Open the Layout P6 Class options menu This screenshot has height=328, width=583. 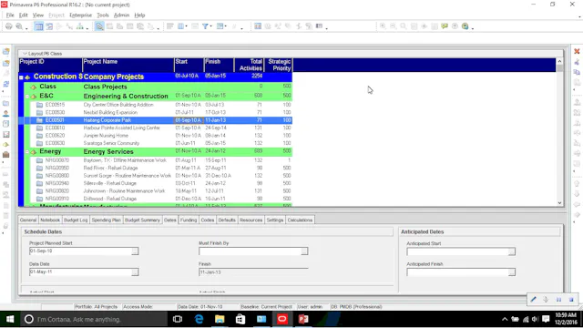point(25,54)
